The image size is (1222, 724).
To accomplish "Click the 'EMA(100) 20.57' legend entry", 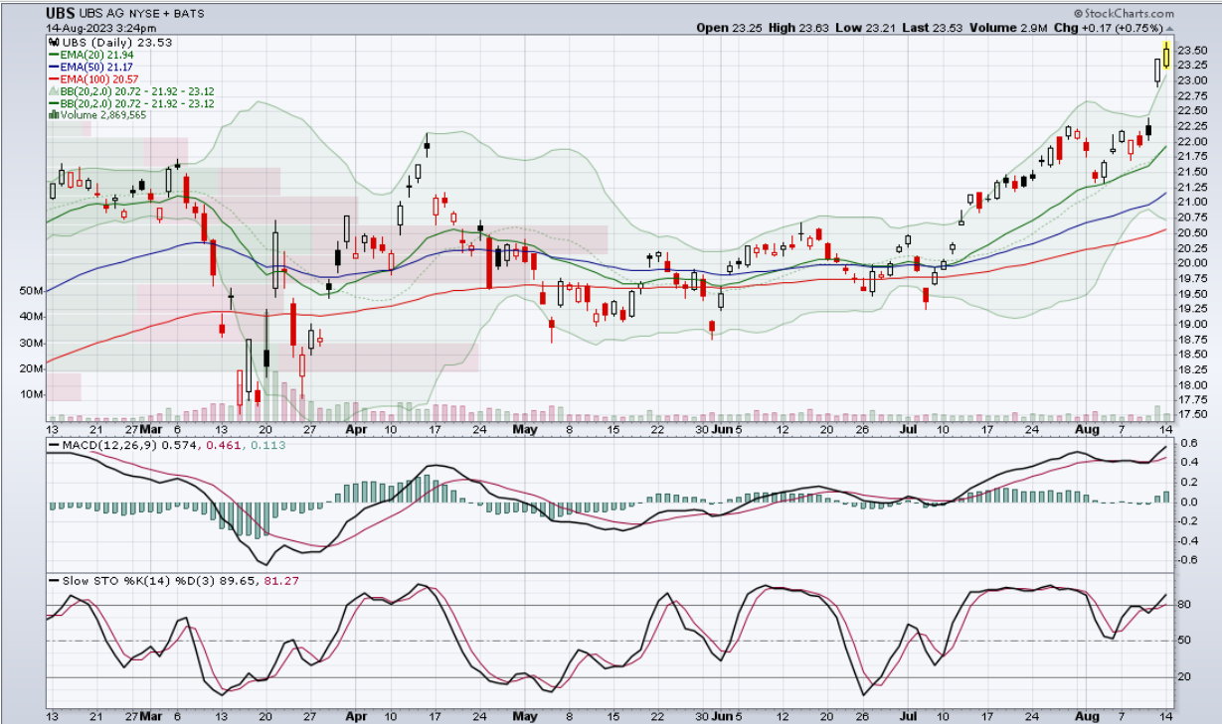I will coord(97,79).
